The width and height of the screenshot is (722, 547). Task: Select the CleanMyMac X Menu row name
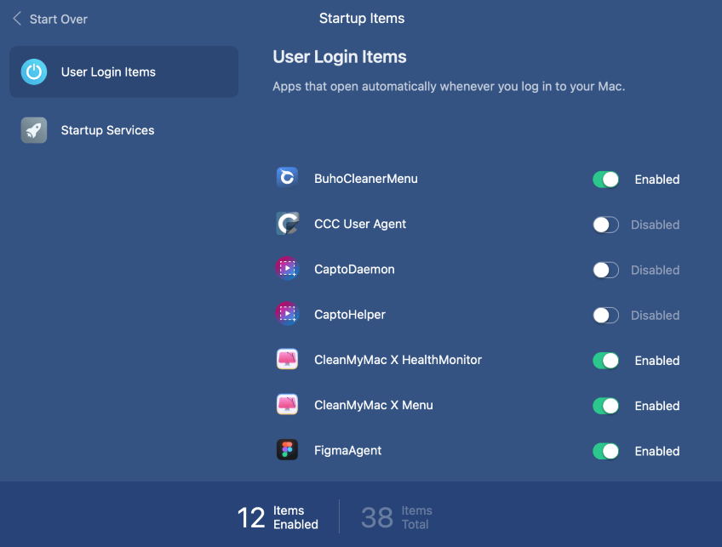coord(374,405)
